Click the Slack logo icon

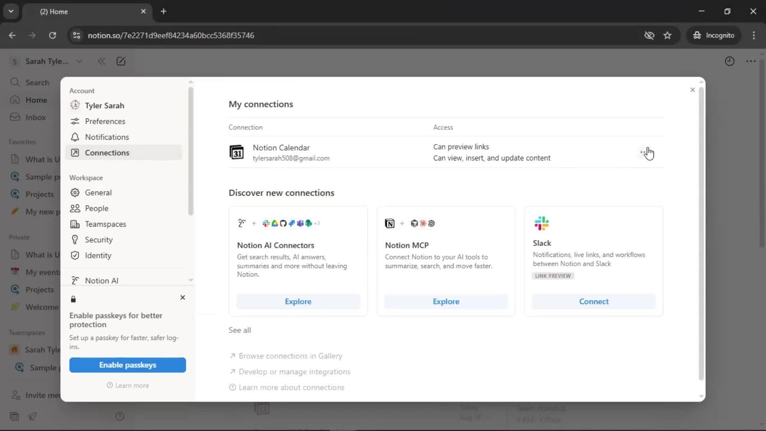click(542, 223)
